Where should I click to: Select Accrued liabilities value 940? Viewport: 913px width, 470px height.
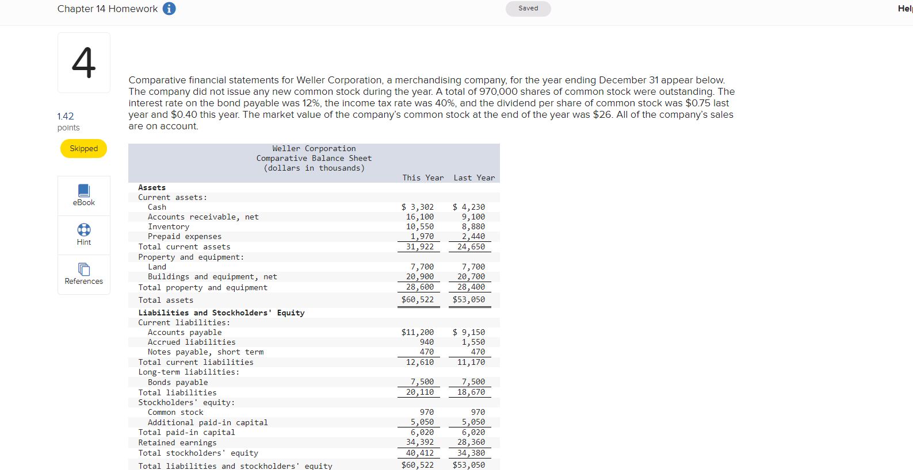coord(427,342)
